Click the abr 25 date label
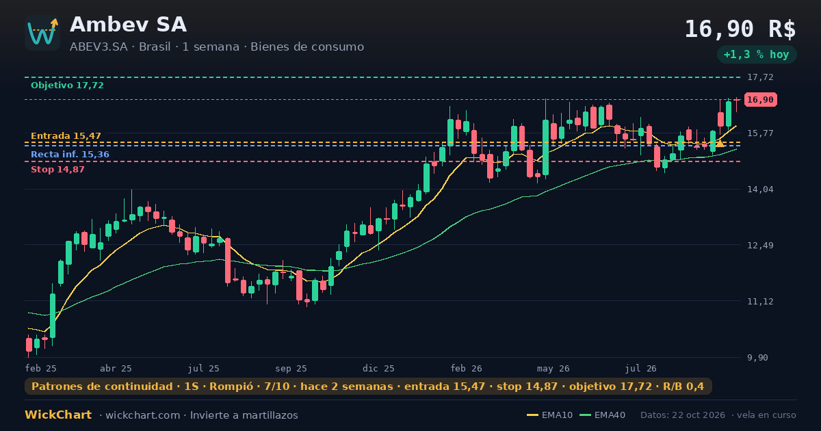 pyautogui.click(x=116, y=369)
